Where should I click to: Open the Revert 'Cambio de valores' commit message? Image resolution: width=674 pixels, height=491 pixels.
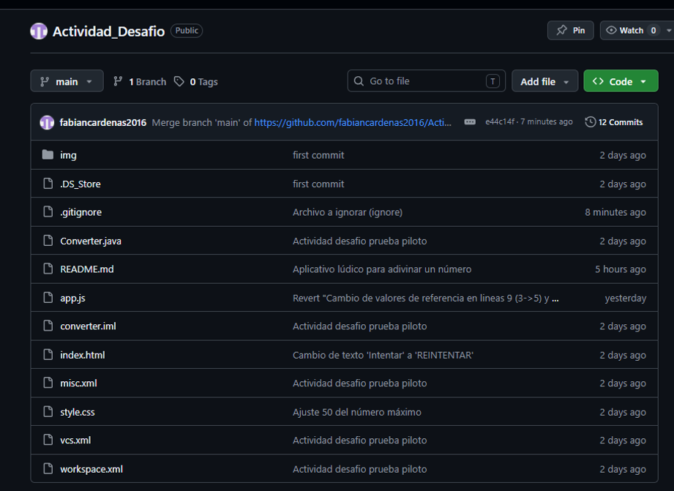point(425,298)
